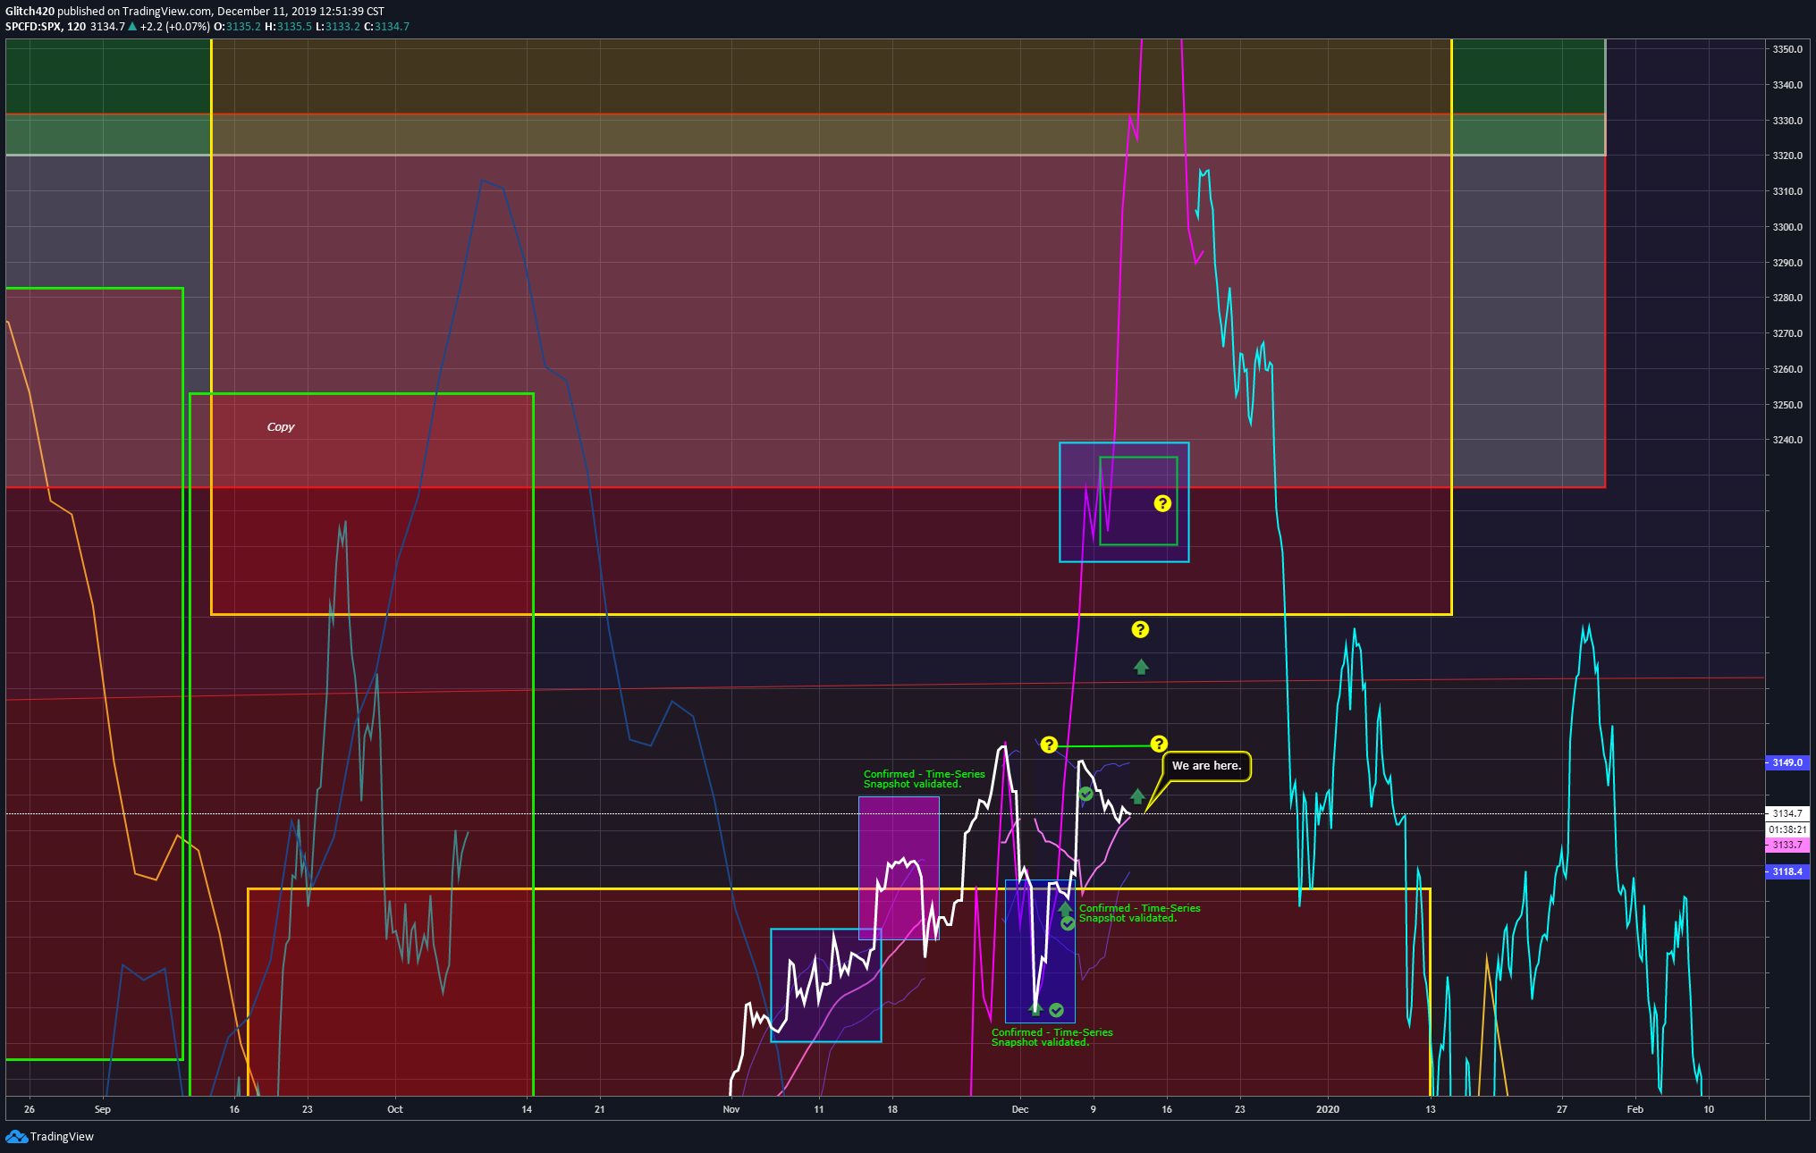
Task: Click the 11 date label on the time axis
Action: (x=819, y=1109)
